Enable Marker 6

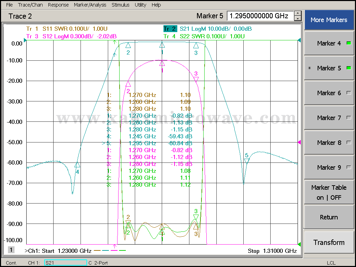[x=329, y=93]
